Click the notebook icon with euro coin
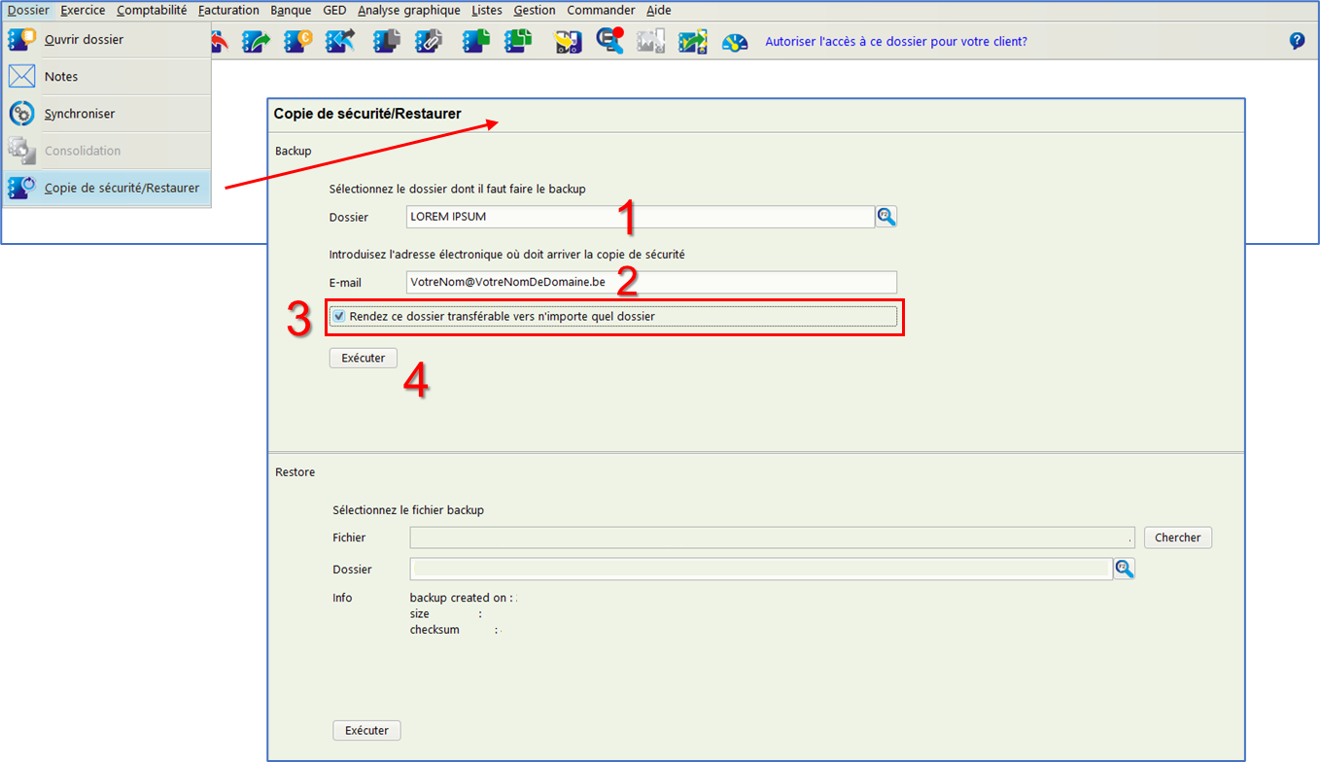The height and width of the screenshot is (762, 1320). click(298, 41)
